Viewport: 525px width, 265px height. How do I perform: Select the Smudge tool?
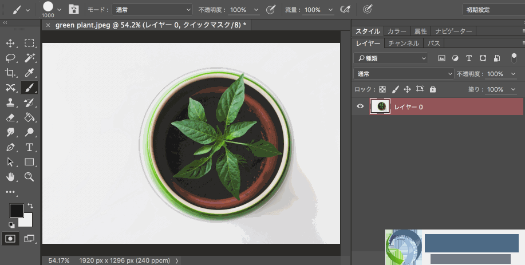10,132
